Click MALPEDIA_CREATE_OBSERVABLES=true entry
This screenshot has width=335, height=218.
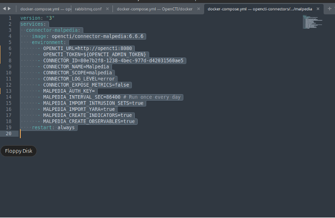click(x=89, y=121)
